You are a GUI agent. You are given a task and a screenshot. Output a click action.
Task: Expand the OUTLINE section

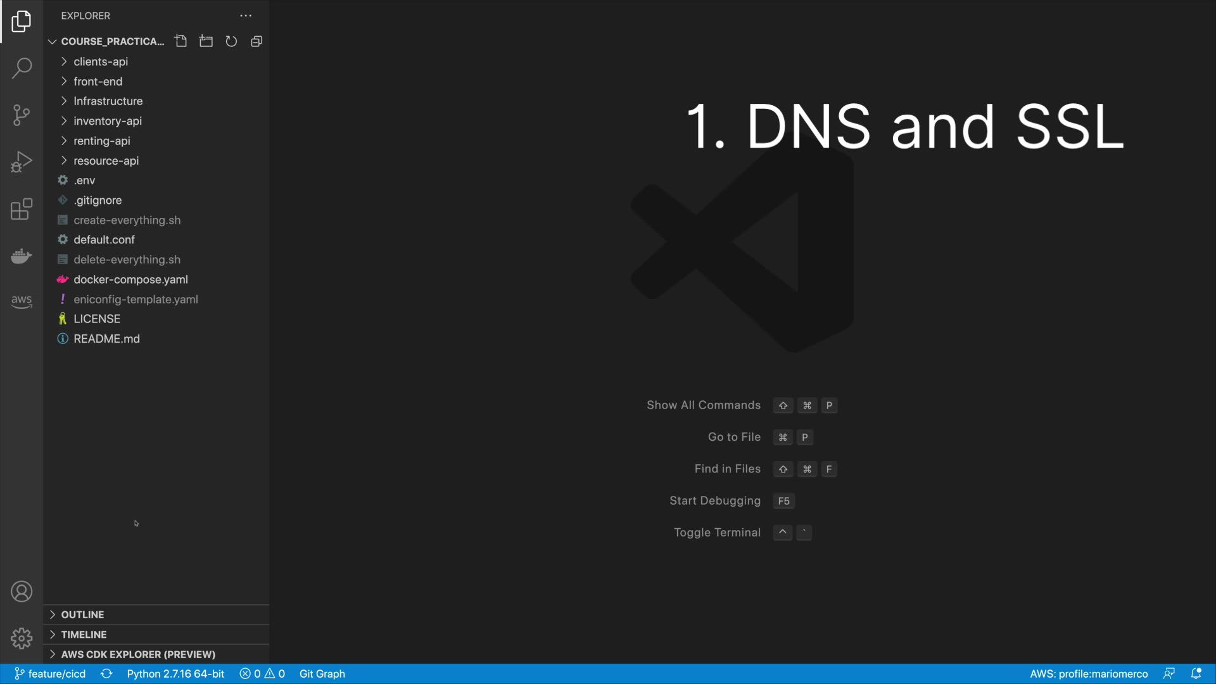click(82, 615)
